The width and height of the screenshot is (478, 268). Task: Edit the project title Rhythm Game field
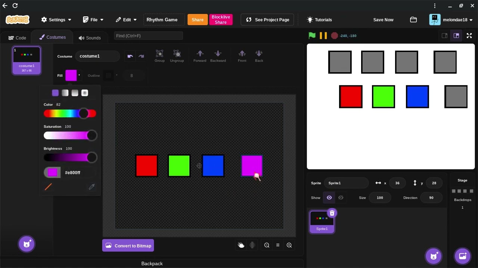(164, 20)
